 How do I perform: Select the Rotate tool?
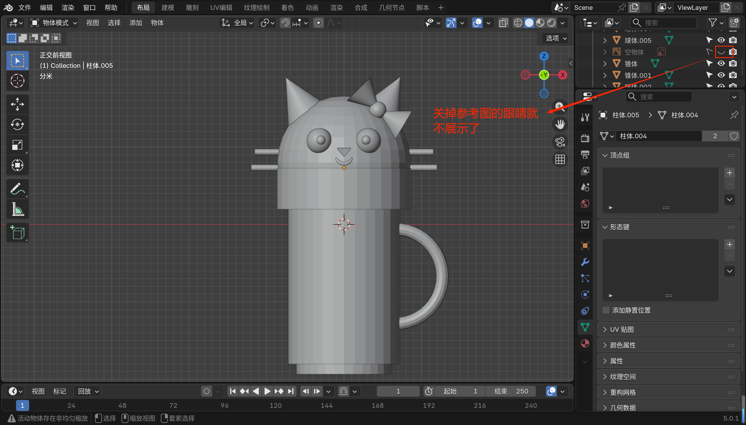click(17, 125)
